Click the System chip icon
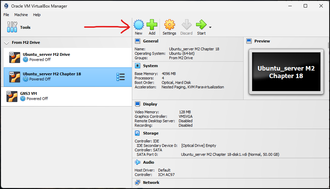 pos(138,66)
